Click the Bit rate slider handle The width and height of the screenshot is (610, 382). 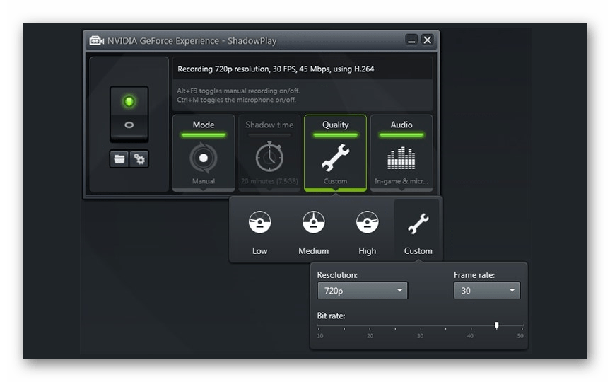click(496, 325)
